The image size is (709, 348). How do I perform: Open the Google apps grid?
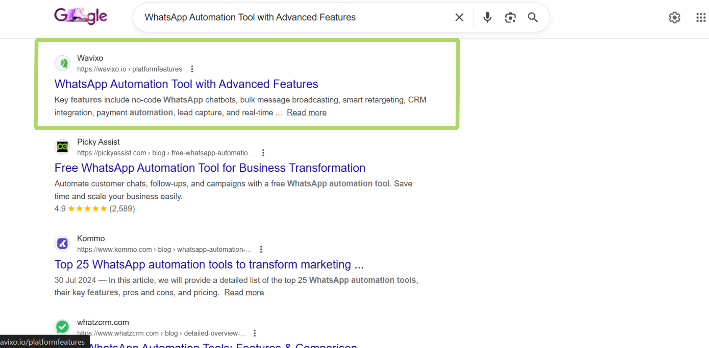pyautogui.click(x=701, y=18)
